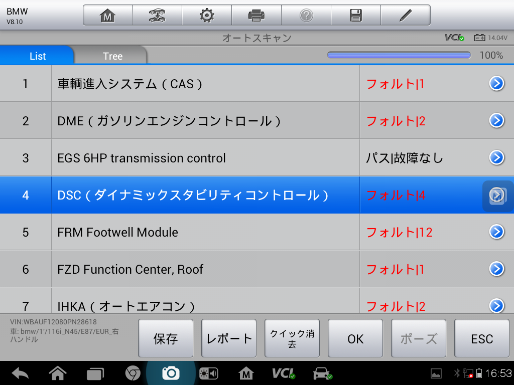Open details arrow for IHKA row
The image size is (514, 385).
pyautogui.click(x=496, y=306)
